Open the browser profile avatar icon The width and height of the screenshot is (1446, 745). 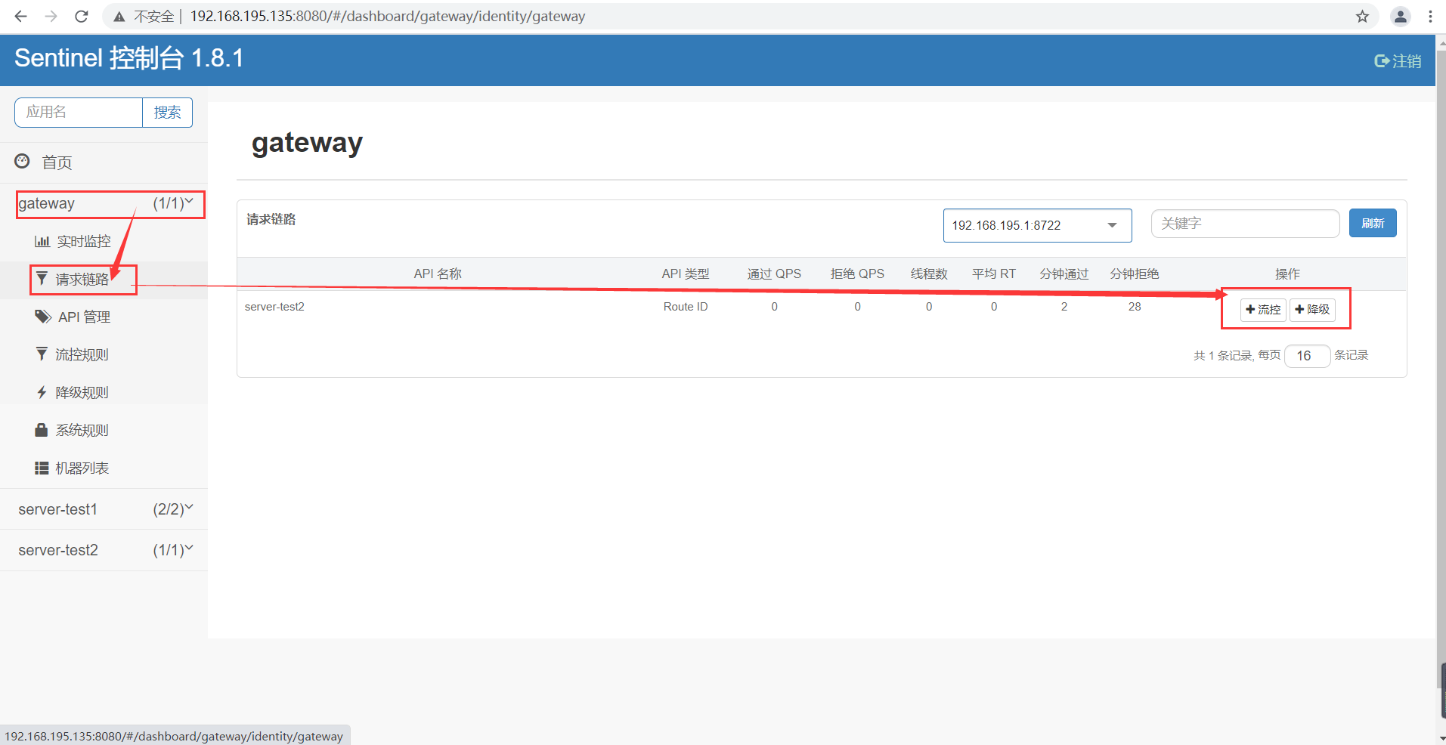click(1401, 17)
